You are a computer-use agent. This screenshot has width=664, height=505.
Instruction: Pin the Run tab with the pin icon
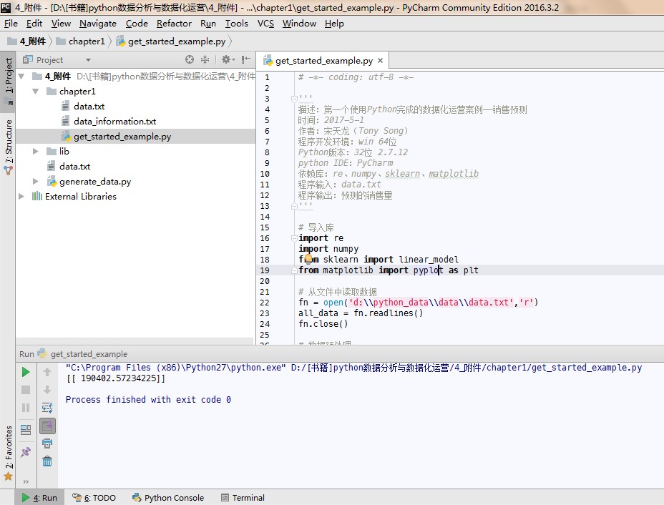pos(26,451)
